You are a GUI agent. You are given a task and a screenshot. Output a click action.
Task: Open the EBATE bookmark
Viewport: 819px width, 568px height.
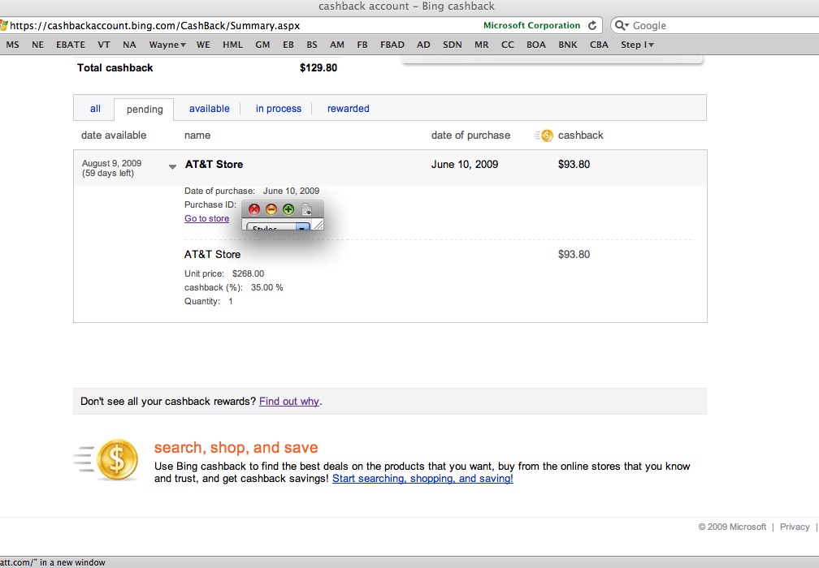(x=71, y=45)
